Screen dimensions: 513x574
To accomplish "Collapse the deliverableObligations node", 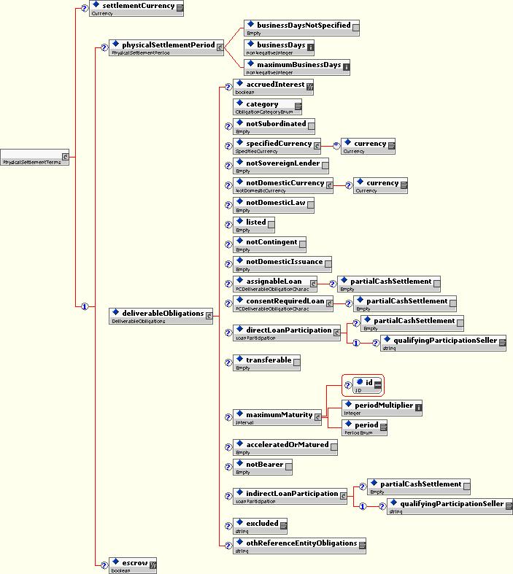I will [209, 316].
